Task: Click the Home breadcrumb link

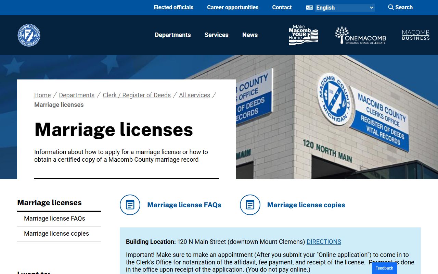Action: pyautogui.click(x=42, y=95)
